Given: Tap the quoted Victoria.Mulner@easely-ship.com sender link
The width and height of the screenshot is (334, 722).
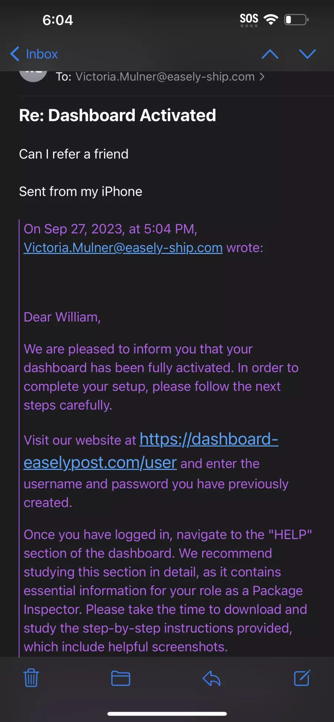Looking at the screenshot, I should 123,248.
